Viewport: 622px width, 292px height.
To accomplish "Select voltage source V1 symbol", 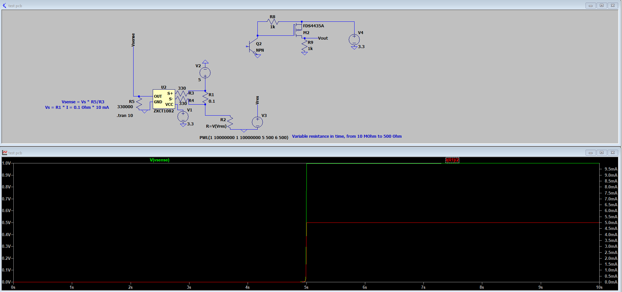I will click(183, 116).
